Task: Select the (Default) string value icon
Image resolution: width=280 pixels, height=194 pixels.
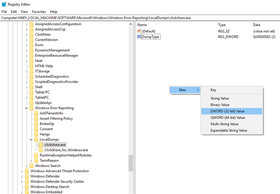Action: tap(139, 31)
